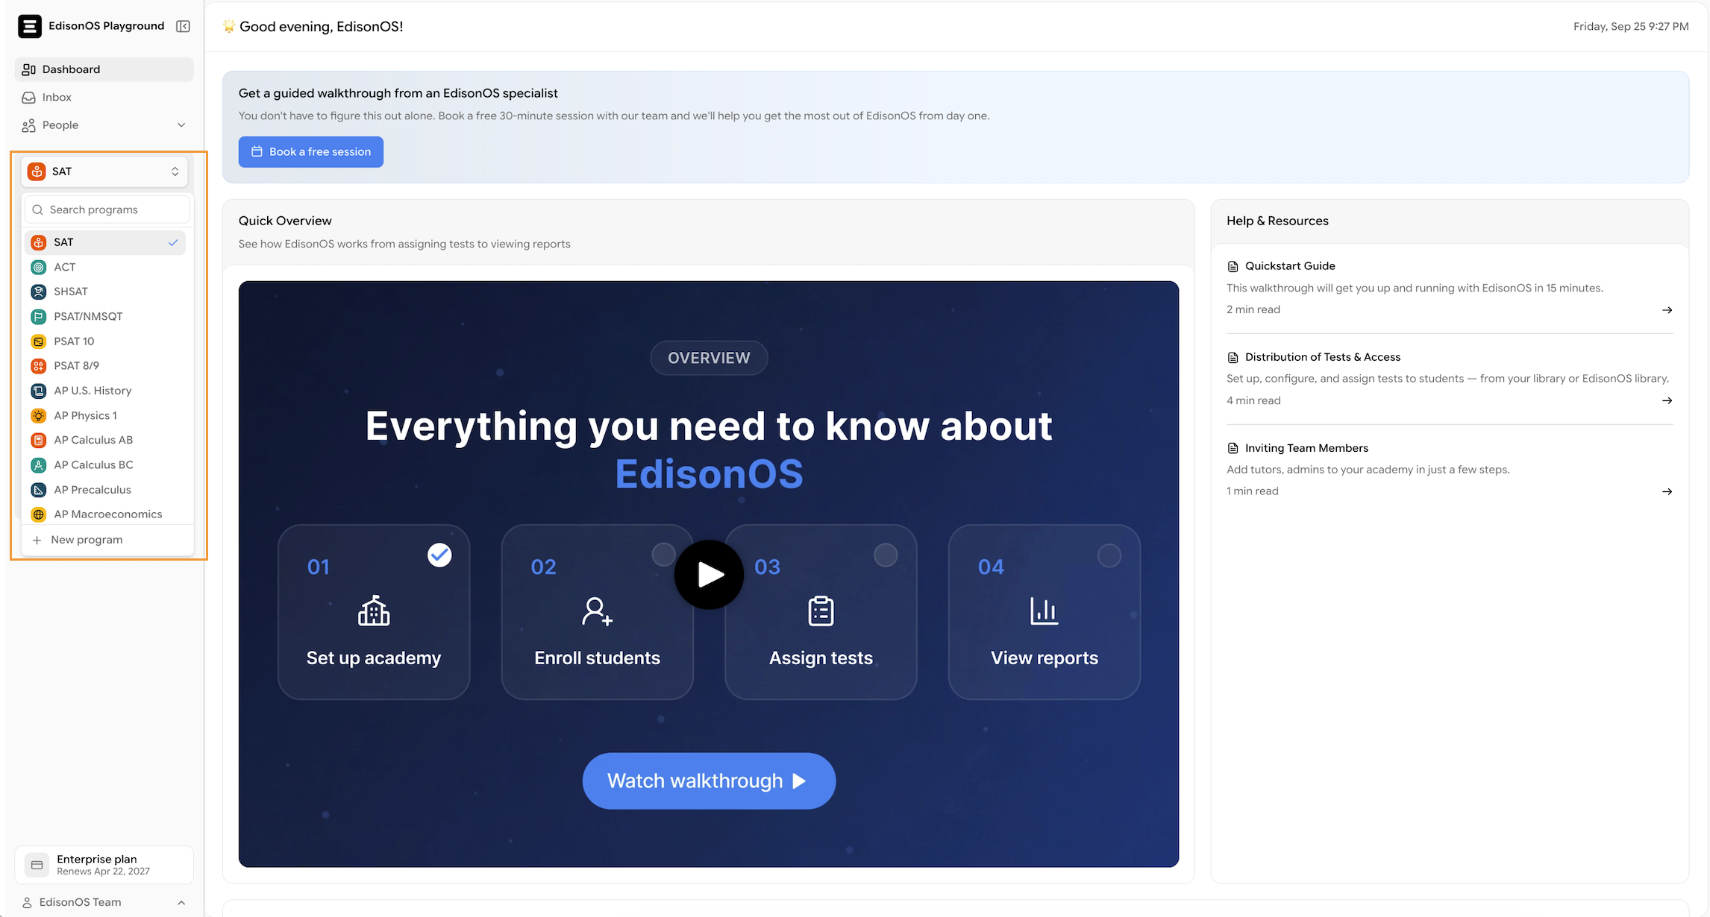
Task: Click the Distribution of Tests document icon
Action: (1233, 357)
